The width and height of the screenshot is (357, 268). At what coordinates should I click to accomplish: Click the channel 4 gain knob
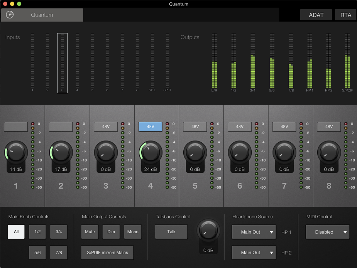click(150, 152)
